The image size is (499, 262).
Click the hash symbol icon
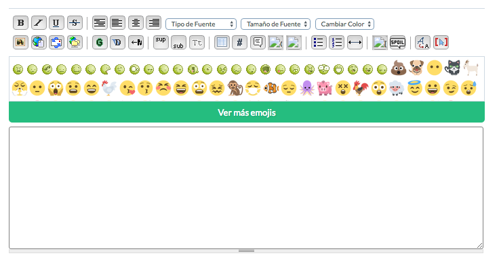[239, 42]
